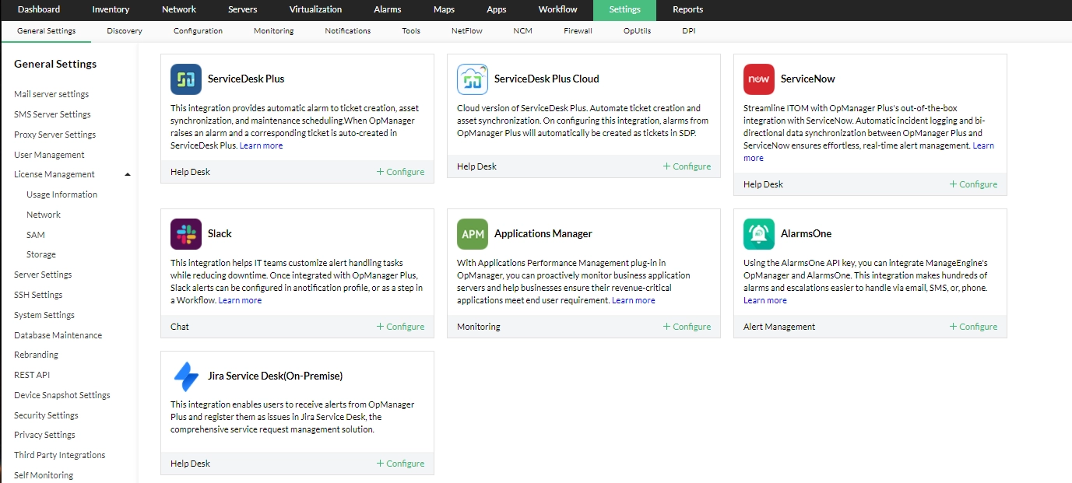Viewport: 1072px width, 483px height.
Task: Open Device Snapshot Settings in sidebar
Action: pyautogui.click(x=62, y=395)
